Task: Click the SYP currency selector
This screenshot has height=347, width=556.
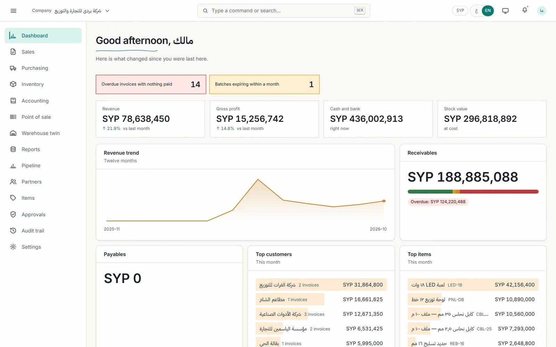Action: [460, 11]
